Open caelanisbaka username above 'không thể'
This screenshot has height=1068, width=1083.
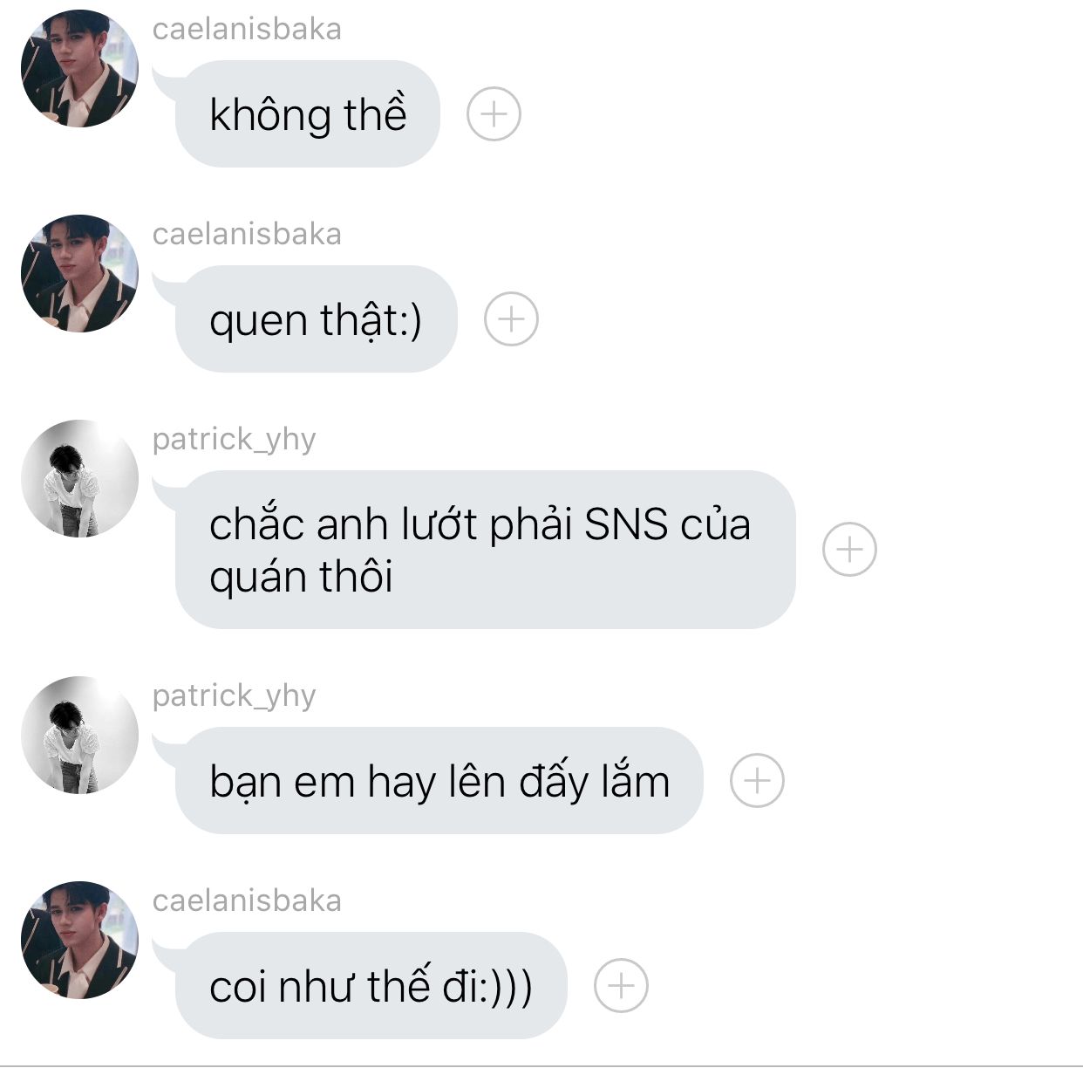(x=247, y=29)
